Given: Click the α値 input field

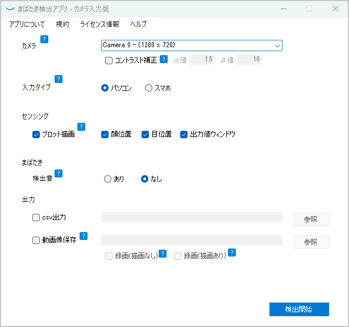Looking at the screenshot, I should coord(202,60).
